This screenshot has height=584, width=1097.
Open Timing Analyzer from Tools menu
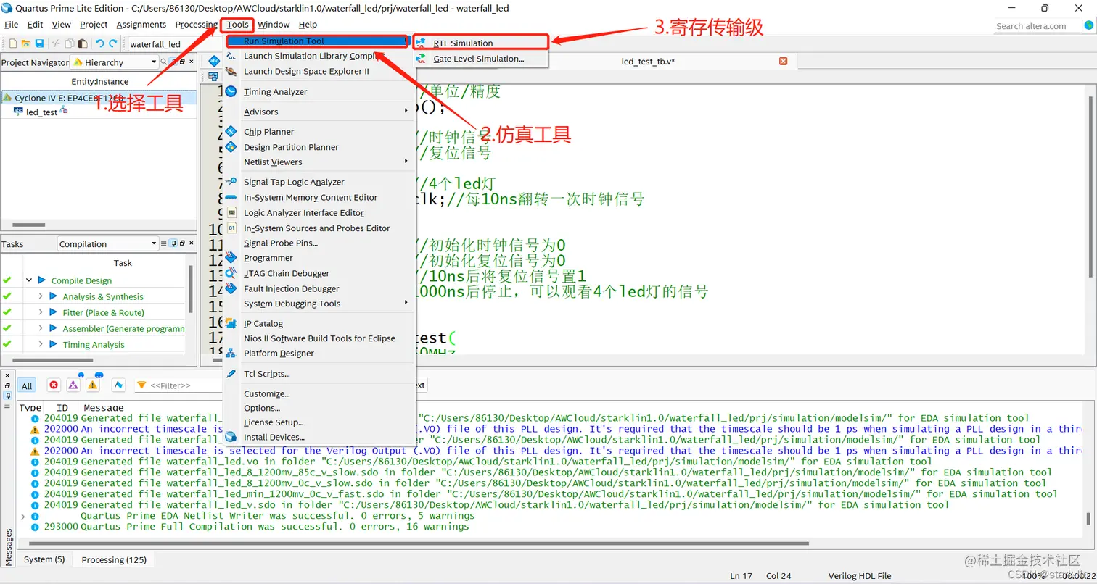(275, 92)
